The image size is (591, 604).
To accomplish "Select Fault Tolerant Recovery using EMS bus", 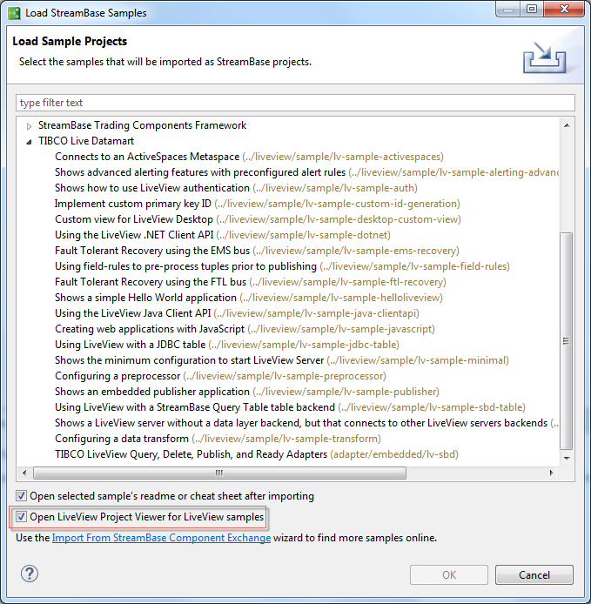I will tap(257, 251).
